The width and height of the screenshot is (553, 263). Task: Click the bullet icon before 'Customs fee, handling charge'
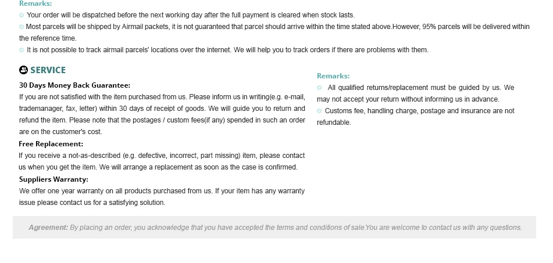click(x=319, y=111)
